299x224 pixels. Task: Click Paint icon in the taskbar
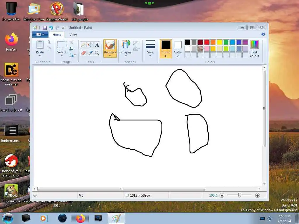click(116, 218)
